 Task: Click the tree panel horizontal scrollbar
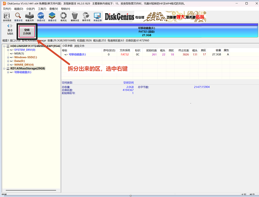click(31, 190)
